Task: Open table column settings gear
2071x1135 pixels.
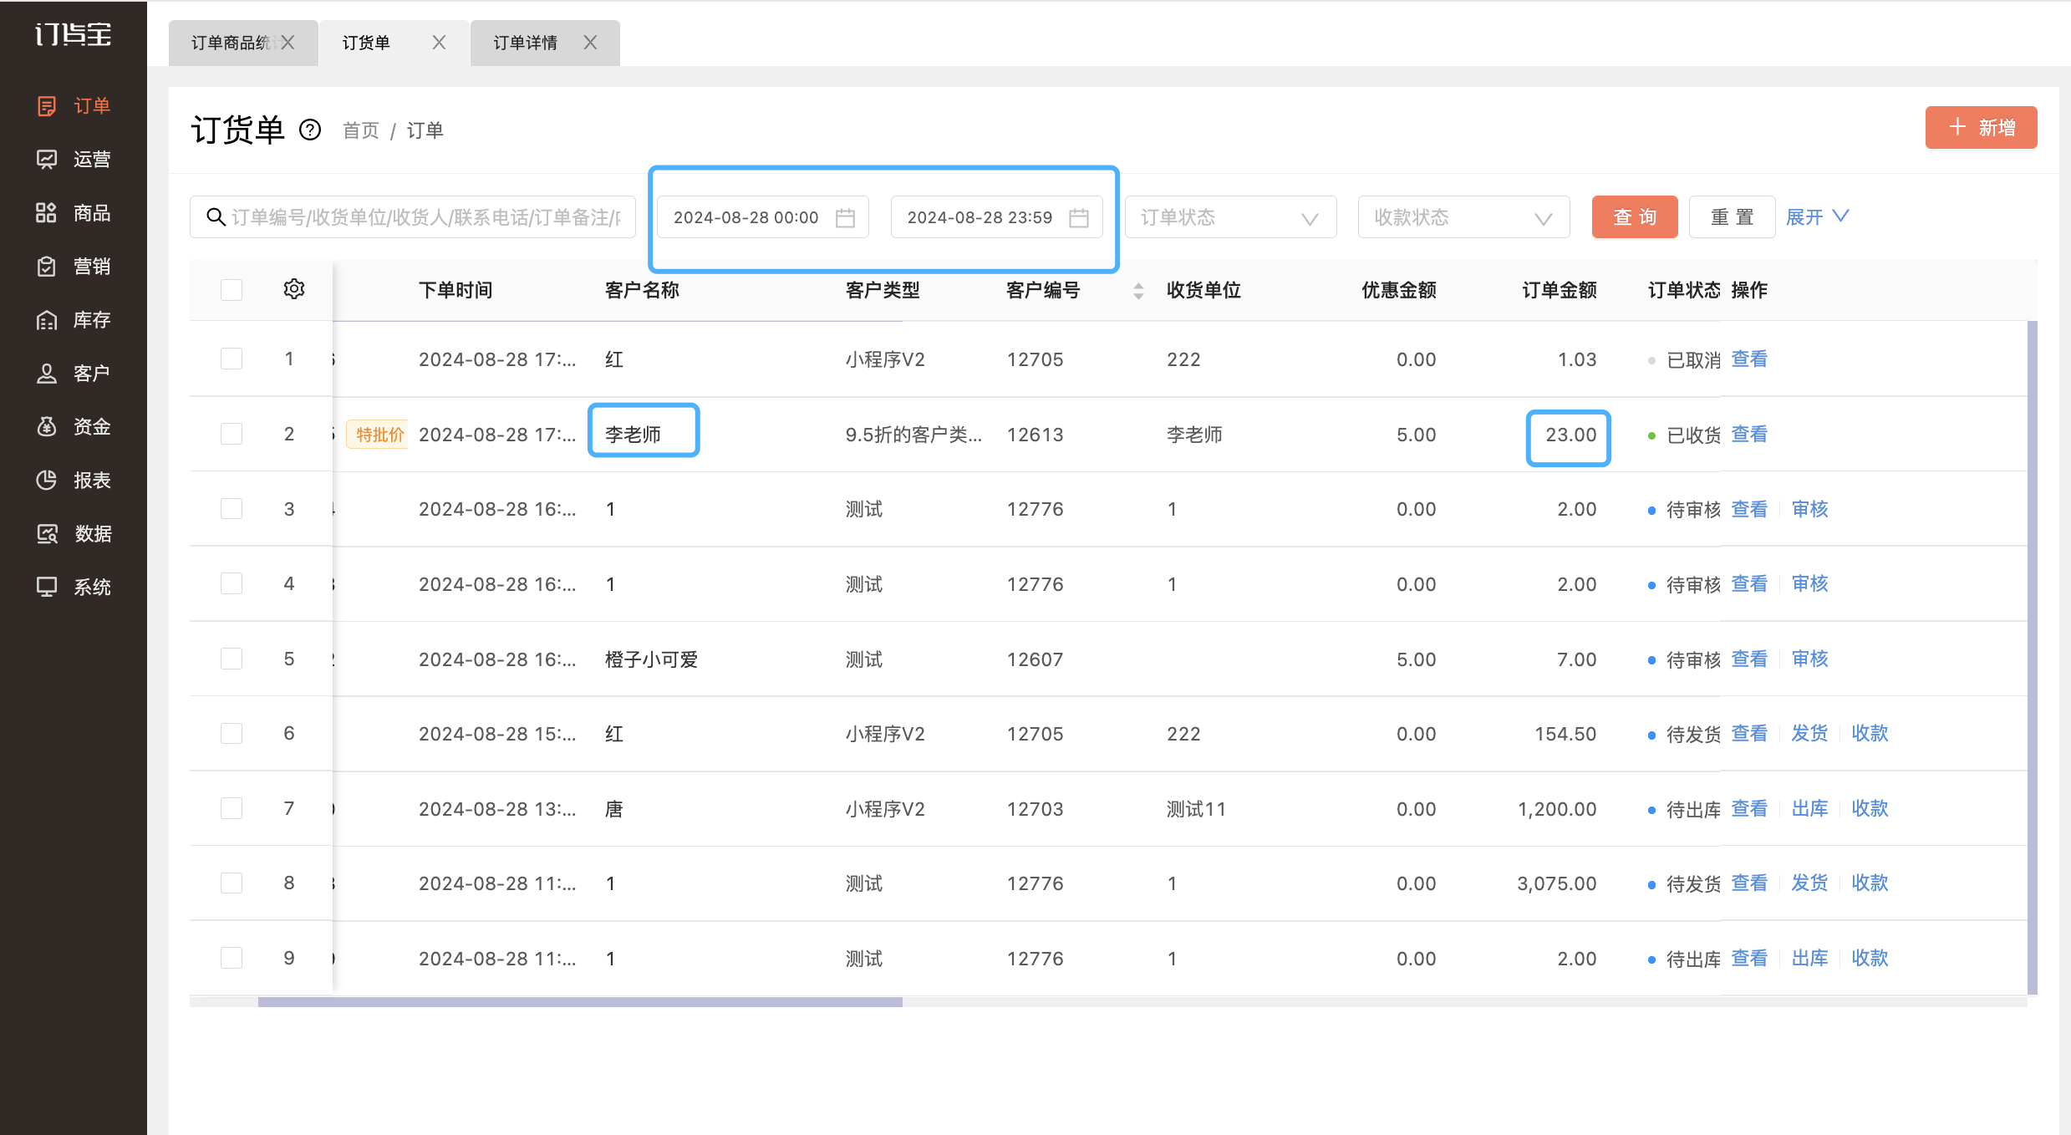Action: pyautogui.click(x=294, y=289)
